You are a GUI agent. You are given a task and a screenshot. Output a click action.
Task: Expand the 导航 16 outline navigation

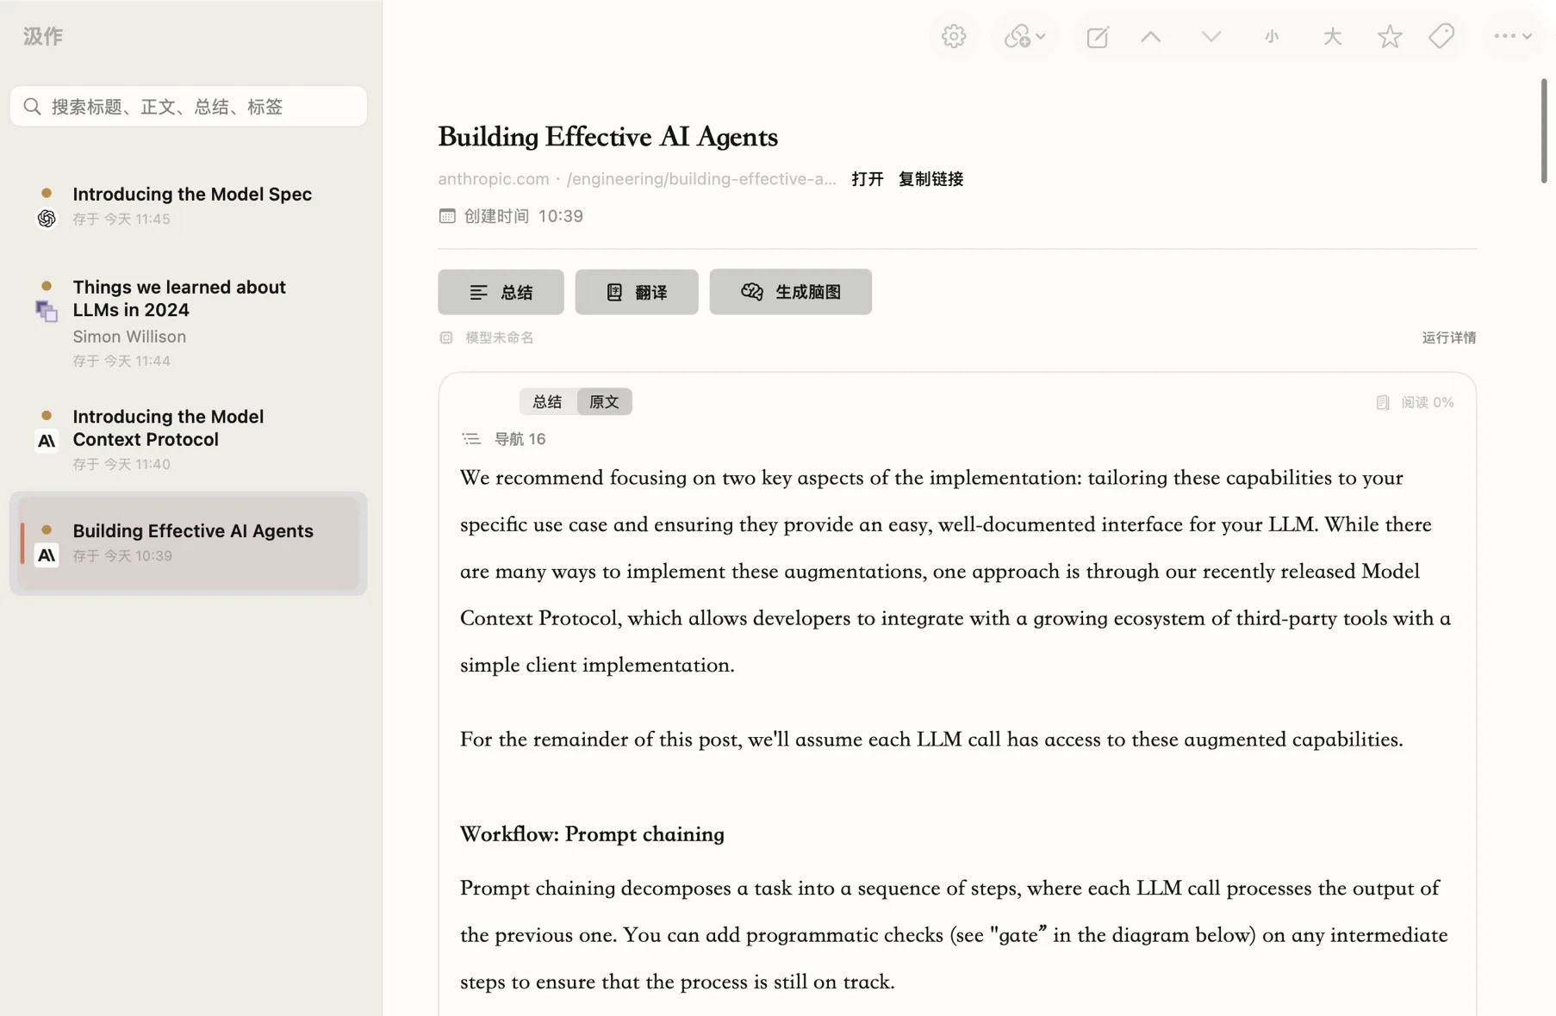point(503,439)
